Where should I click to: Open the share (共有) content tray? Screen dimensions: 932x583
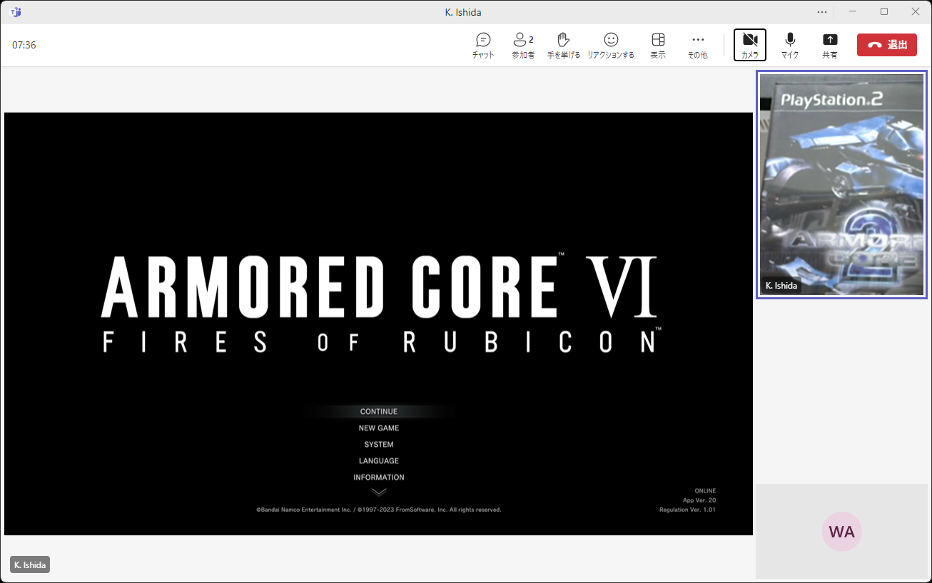(830, 45)
